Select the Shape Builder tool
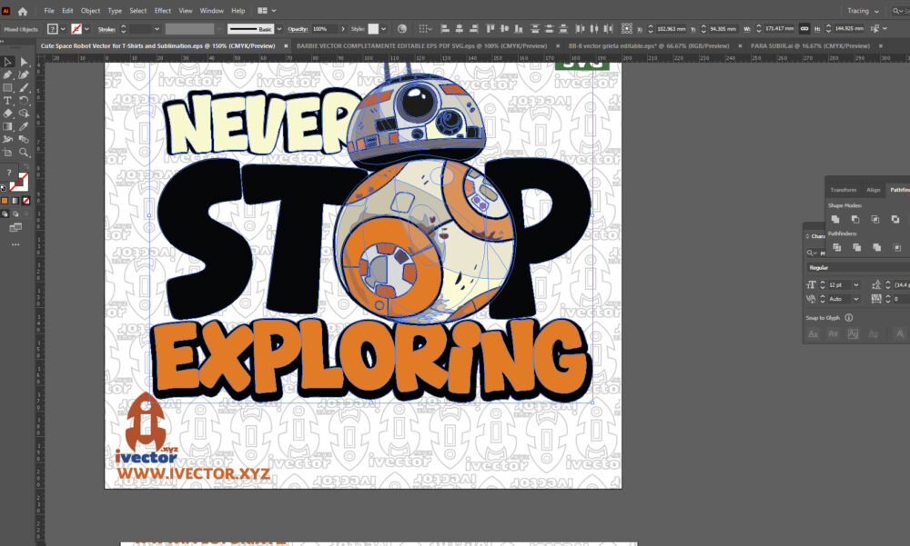910x546 pixels. coord(24,114)
